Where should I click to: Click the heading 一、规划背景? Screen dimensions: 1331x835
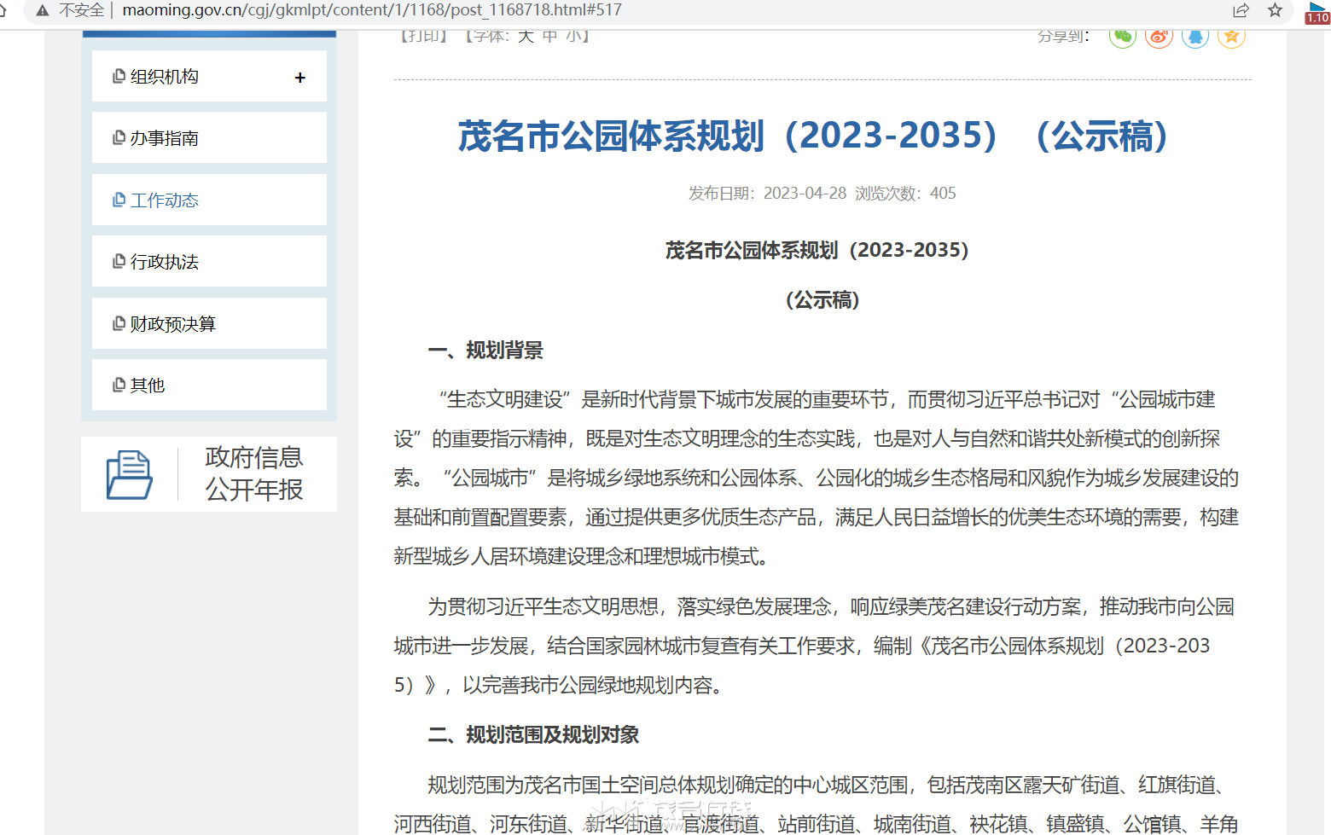(485, 351)
